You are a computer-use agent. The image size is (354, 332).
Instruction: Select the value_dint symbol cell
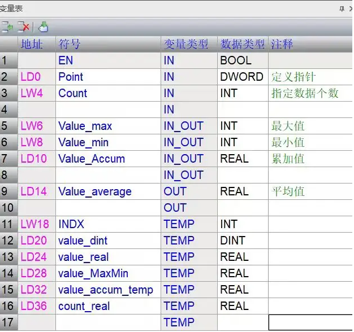108,241
